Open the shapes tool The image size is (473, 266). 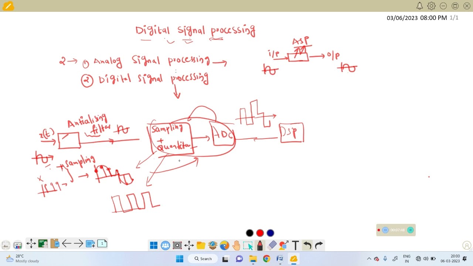(283, 245)
